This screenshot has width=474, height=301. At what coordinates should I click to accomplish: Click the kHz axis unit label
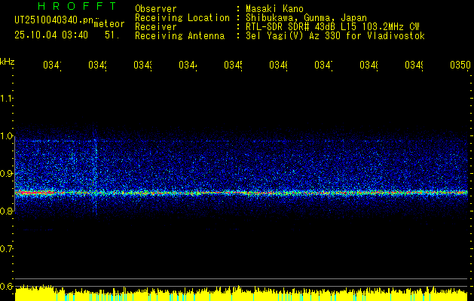click(x=8, y=62)
